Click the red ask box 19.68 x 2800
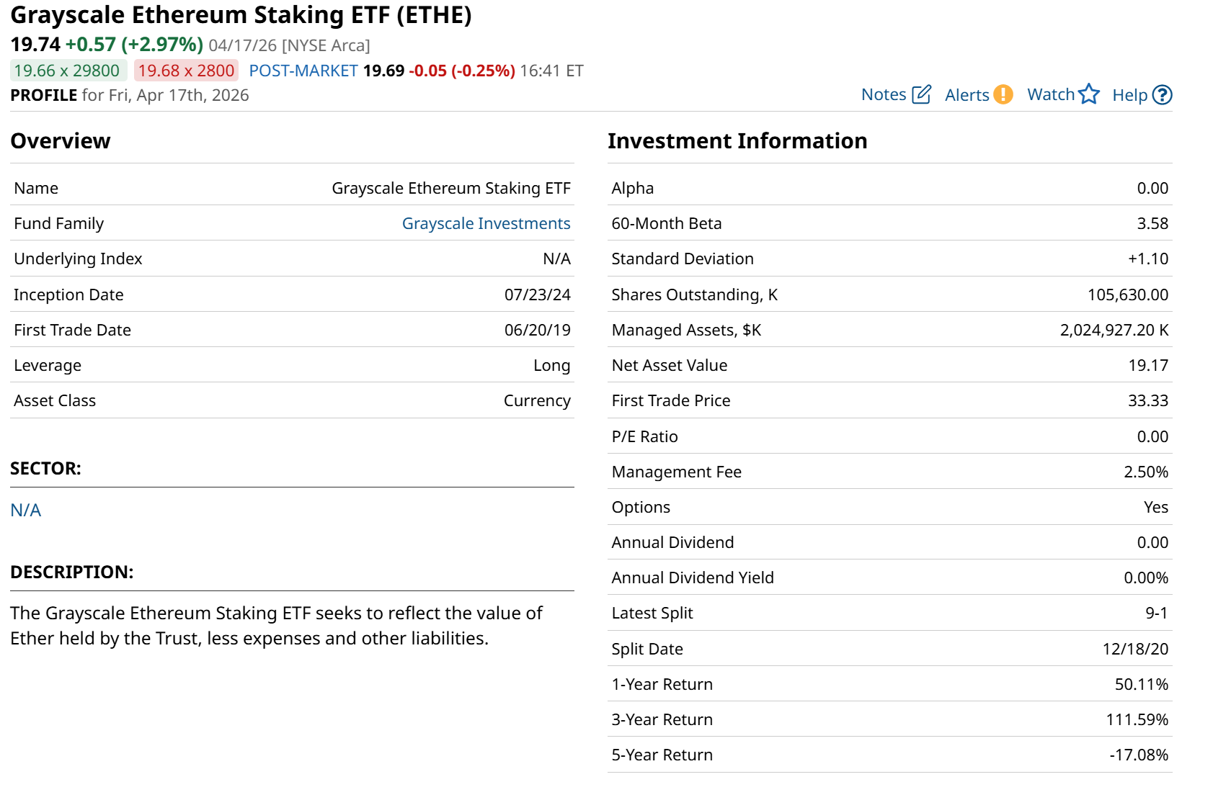 click(x=186, y=71)
